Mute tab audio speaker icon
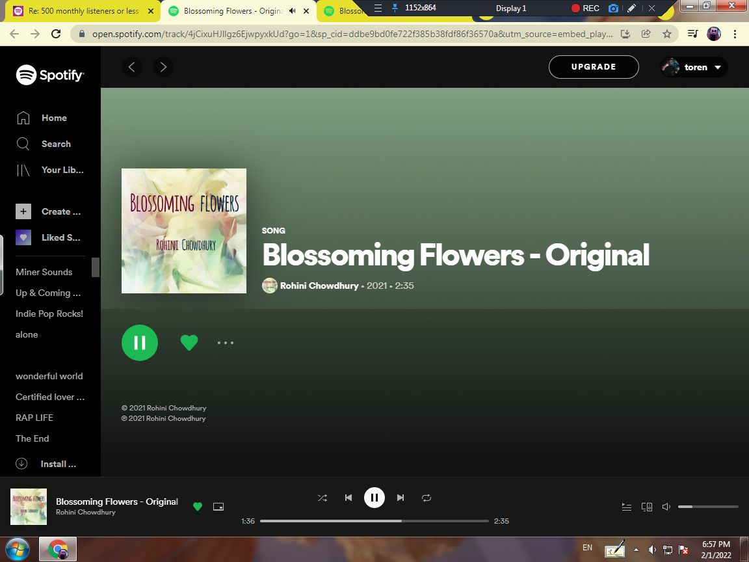 293,11
